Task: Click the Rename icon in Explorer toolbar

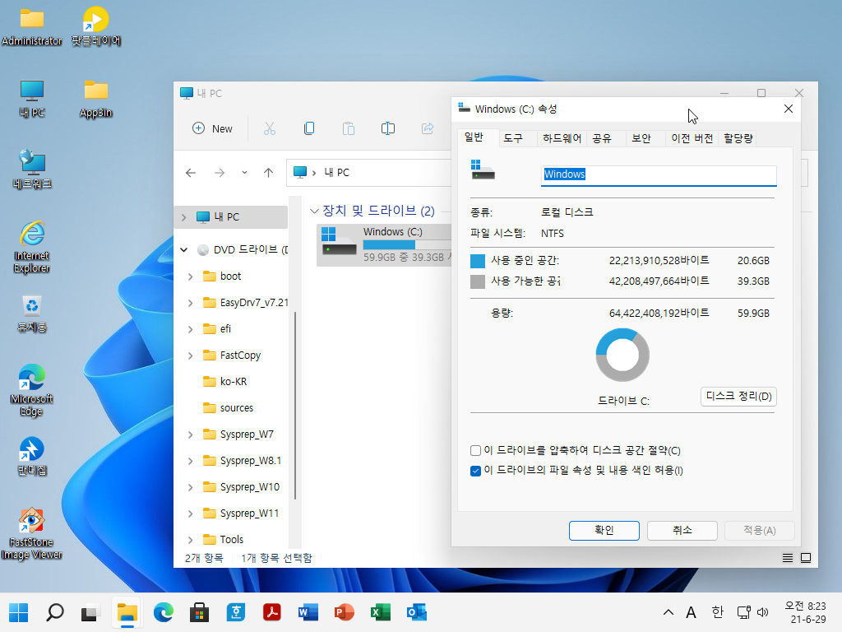Action: pos(388,128)
